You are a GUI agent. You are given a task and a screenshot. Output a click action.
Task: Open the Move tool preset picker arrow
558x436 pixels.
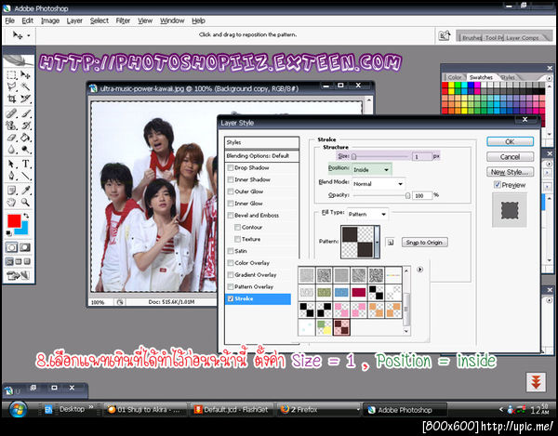(29, 35)
